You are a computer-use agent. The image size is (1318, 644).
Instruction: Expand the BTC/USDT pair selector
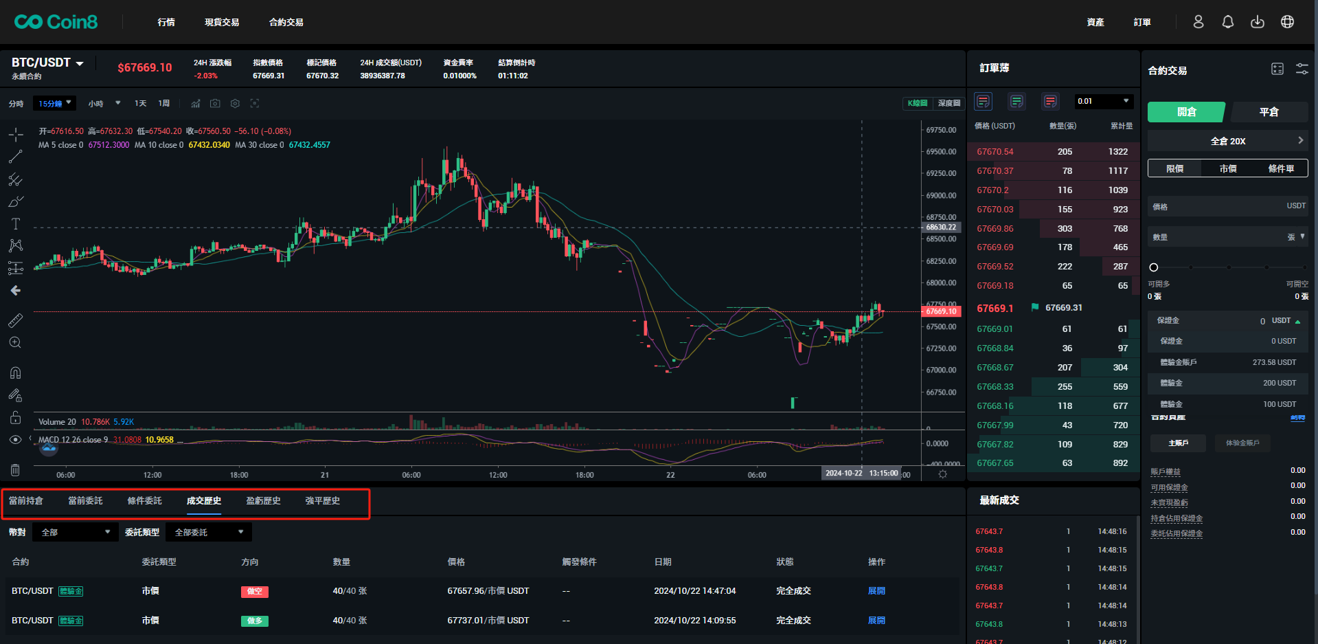pos(48,63)
